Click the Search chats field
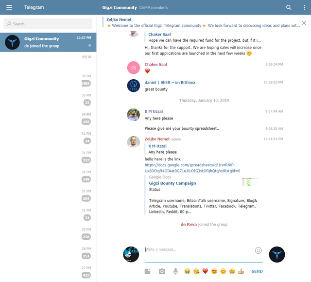 point(48,24)
